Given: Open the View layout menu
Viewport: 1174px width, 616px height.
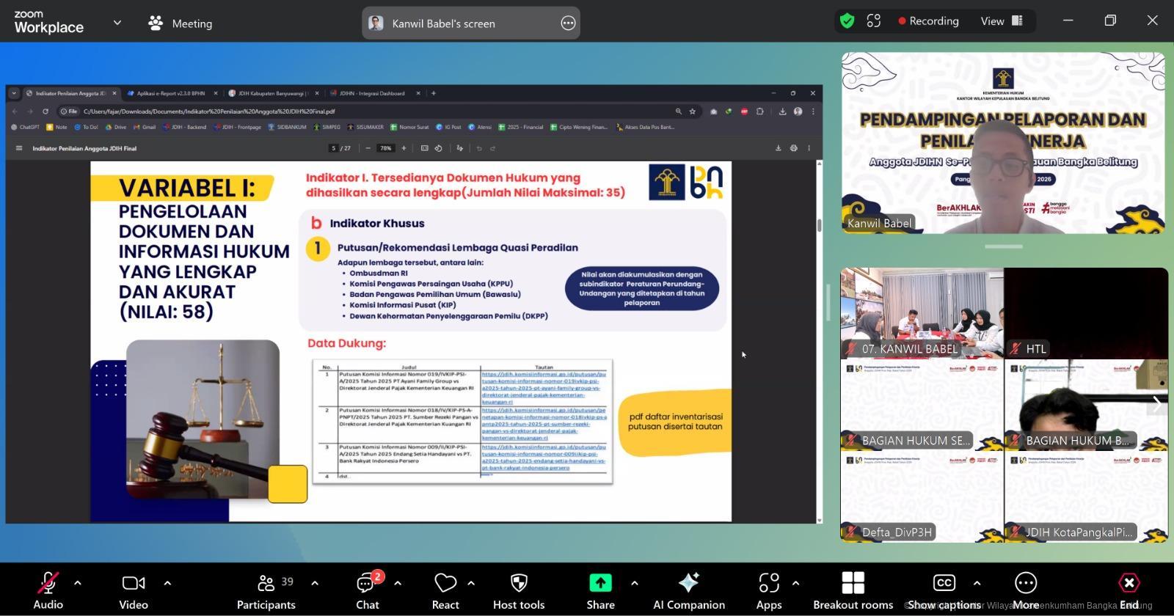Looking at the screenshot, I should coord(1002,21).
